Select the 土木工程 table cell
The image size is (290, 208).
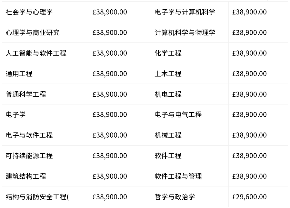pyautogui.click(x=168, y=74)
